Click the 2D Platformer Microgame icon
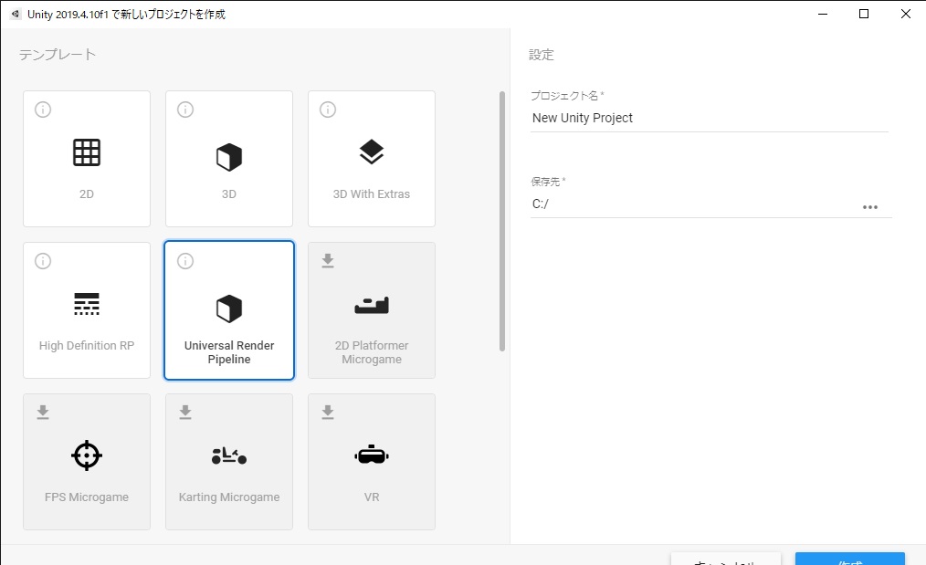 pyautogui.click(x=372, y=305)
